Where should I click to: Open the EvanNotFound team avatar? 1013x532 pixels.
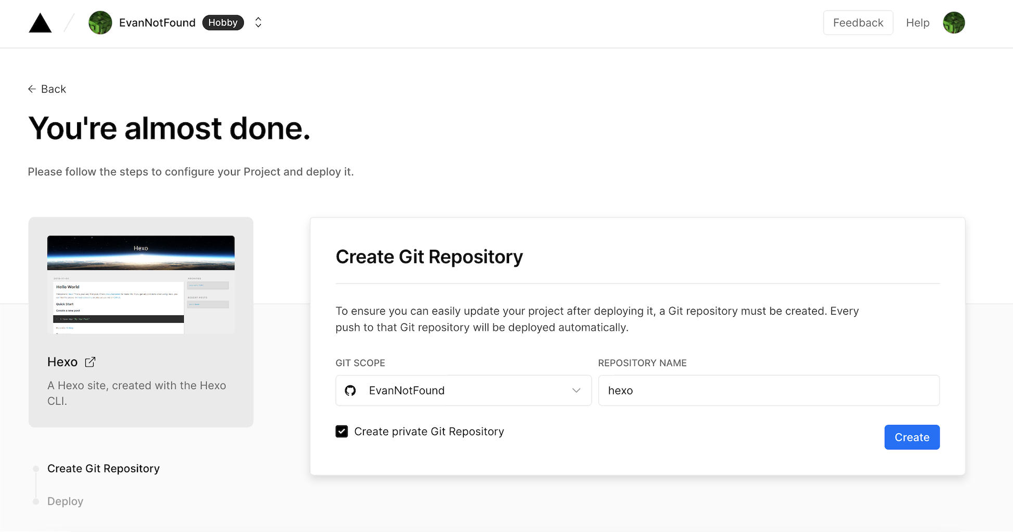click(x=100, y=23)
